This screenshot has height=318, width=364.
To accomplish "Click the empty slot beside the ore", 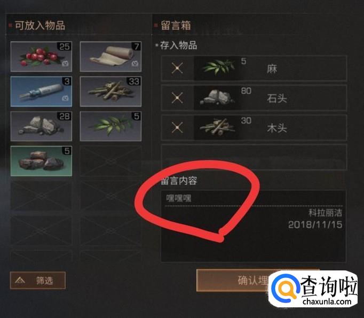I will point(110,161).
